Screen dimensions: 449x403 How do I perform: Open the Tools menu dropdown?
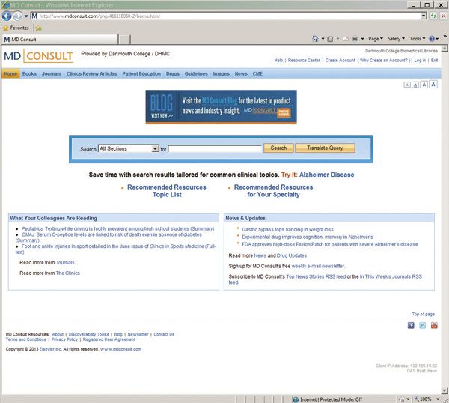pos(418,39)
